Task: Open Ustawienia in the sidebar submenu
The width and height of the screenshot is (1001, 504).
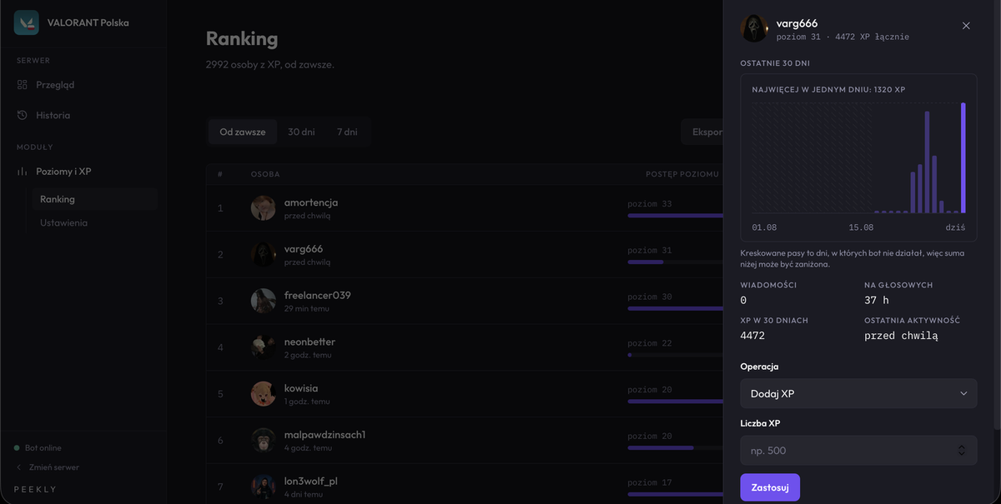Action: (63, 223)
